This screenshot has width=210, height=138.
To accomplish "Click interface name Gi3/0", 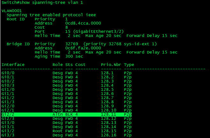I will pyautogui.click(x=8, y=123).
